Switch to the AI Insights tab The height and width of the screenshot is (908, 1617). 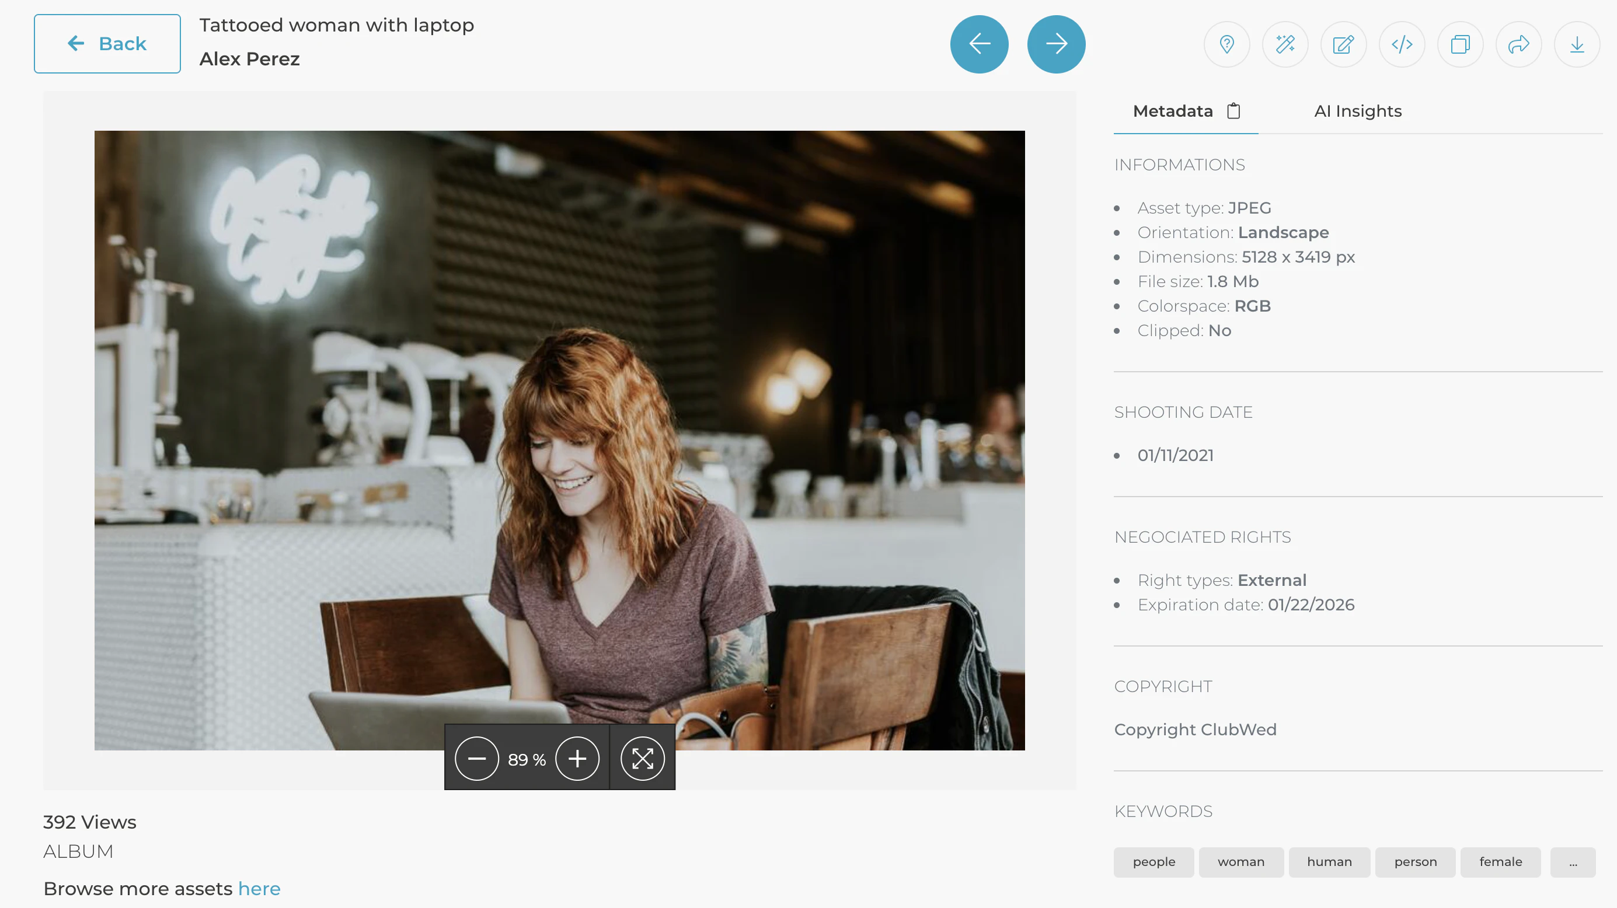(1358, 110)
